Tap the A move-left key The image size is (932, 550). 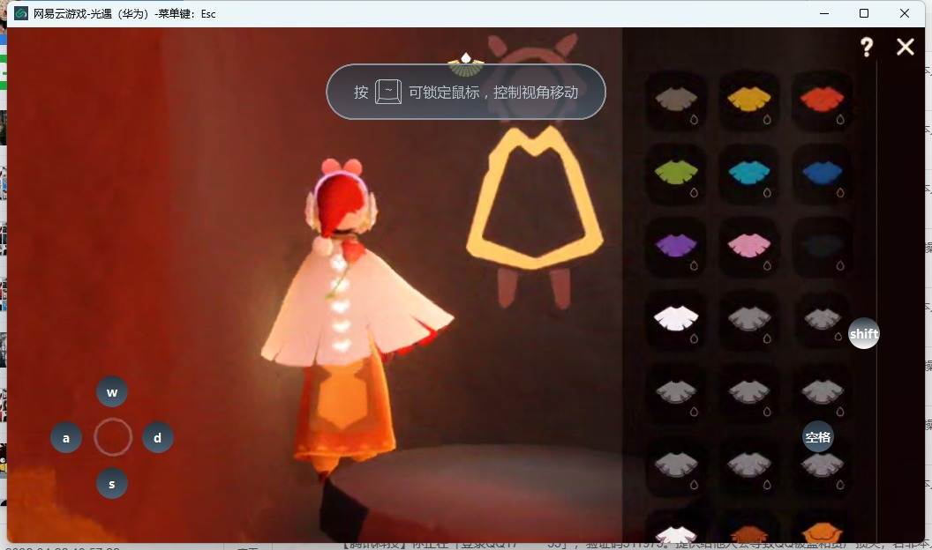(x=66, y=438)
